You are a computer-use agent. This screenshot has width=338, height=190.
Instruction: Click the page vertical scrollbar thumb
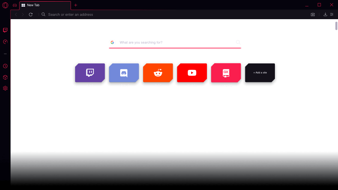pos(336,26)
